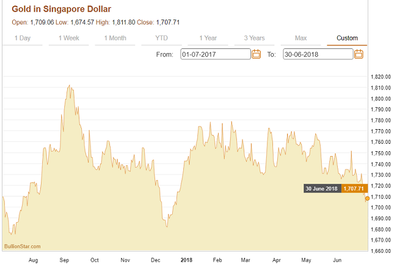The image size is (397, 265).
Task: Click the High value 1,811.80
Action: (x=123, y=22)
